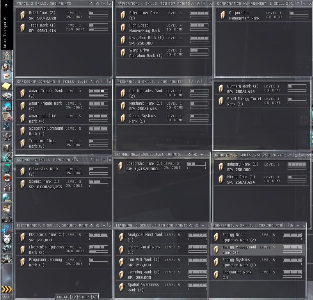The height and width of the screenshot is (300, 313).
Task: Open the mail envelope icon
Action: click(x=7, y=76)
